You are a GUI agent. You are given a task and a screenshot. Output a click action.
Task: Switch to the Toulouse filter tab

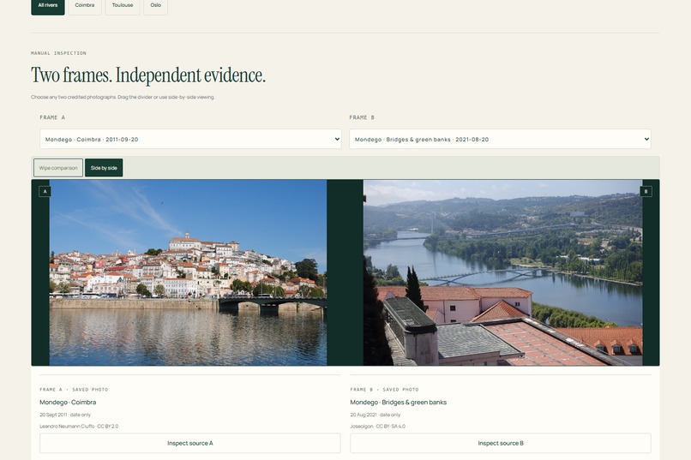[x=123, y=6]
